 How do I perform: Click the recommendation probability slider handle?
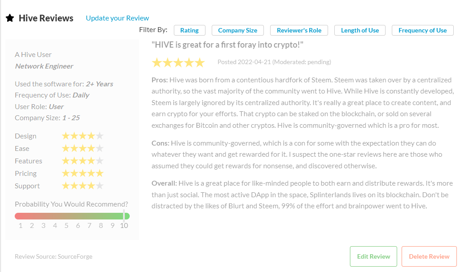124,216
